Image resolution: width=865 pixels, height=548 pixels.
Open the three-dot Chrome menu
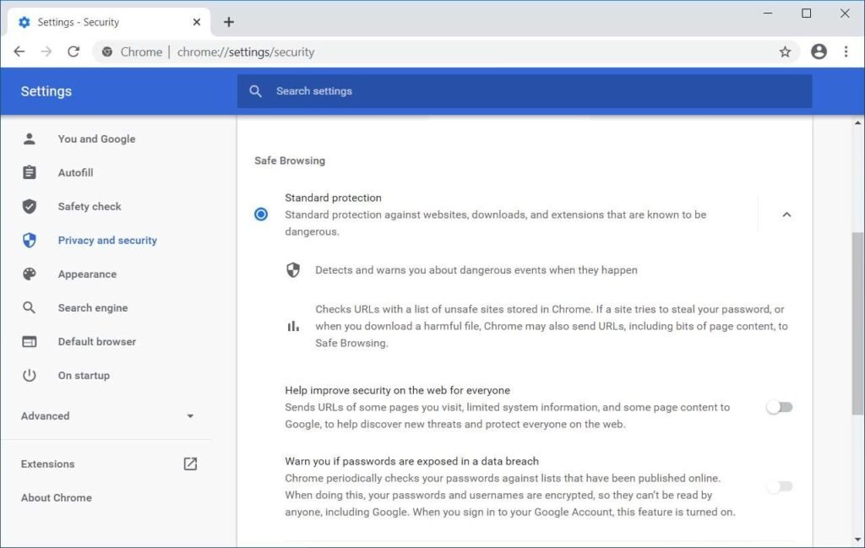tap(846, 52)
